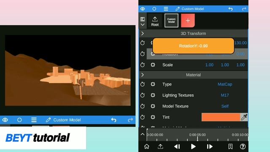Open gear settings for Rotation
Screen dimensions: 270x152
(153, 54)
